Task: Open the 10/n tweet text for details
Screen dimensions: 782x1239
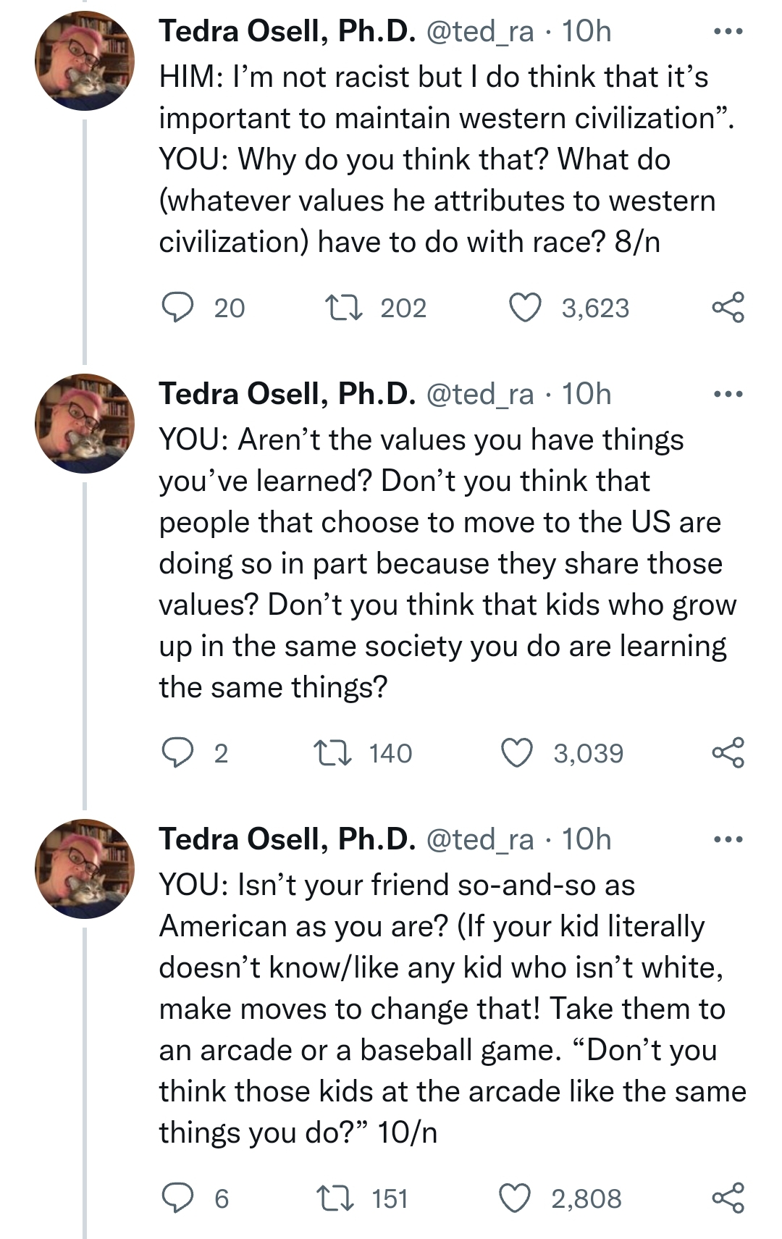Action: 453,1009
